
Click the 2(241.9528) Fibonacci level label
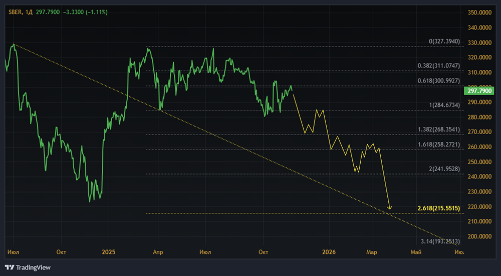(x=443, y=169)
